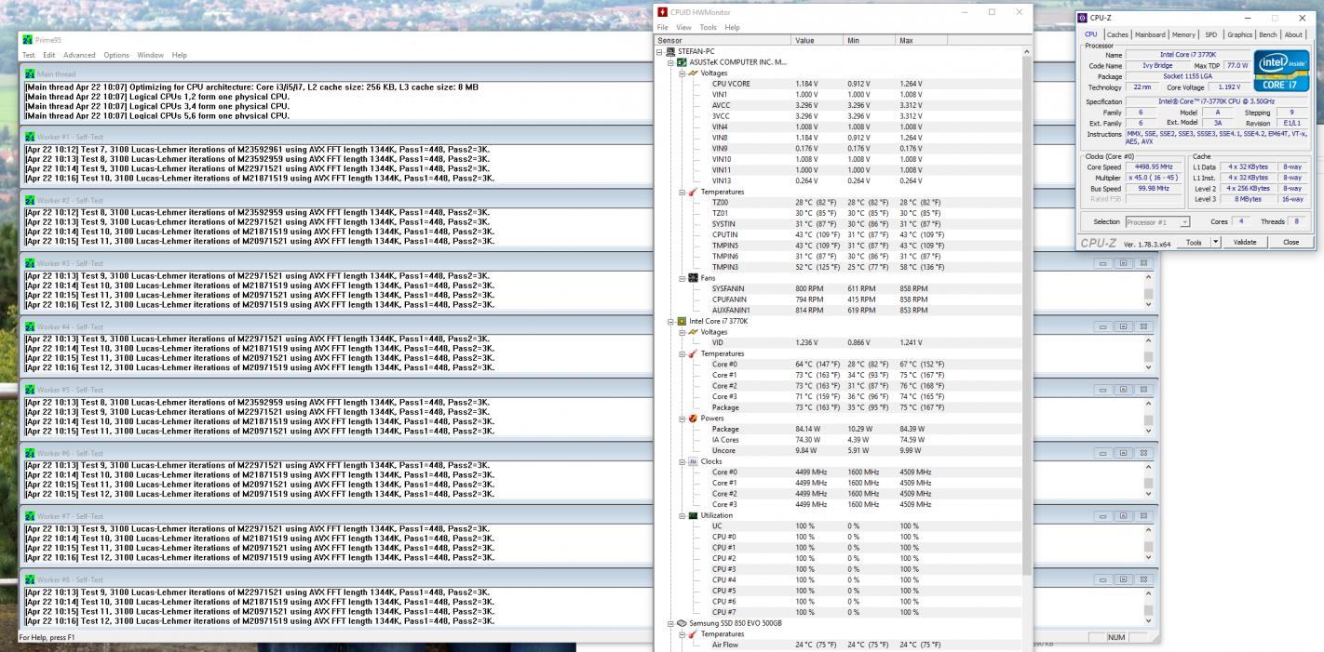The width and height of the screenshot is (1324, 652).
Task: Click the Worker #2 window icon
Action: [x=31, y=201]
